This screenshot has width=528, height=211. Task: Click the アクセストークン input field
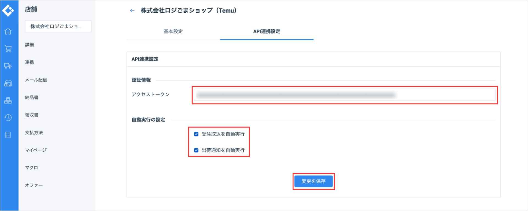click(x=344, y=95)
